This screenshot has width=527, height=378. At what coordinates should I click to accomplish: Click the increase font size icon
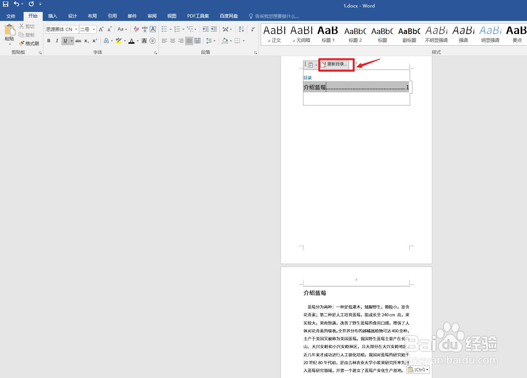[x=101, y=29]
